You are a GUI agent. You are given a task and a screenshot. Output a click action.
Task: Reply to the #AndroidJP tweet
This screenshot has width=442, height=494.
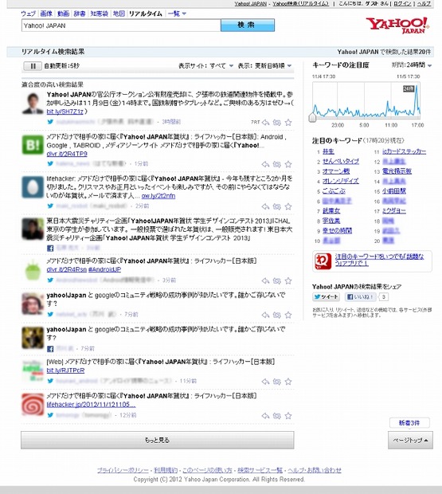pyautogui.click(x=265, y=280)
